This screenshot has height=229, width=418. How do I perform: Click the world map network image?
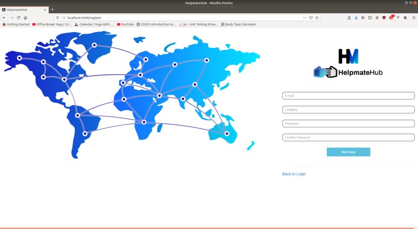pyautogui.click(x=132, y=94)
